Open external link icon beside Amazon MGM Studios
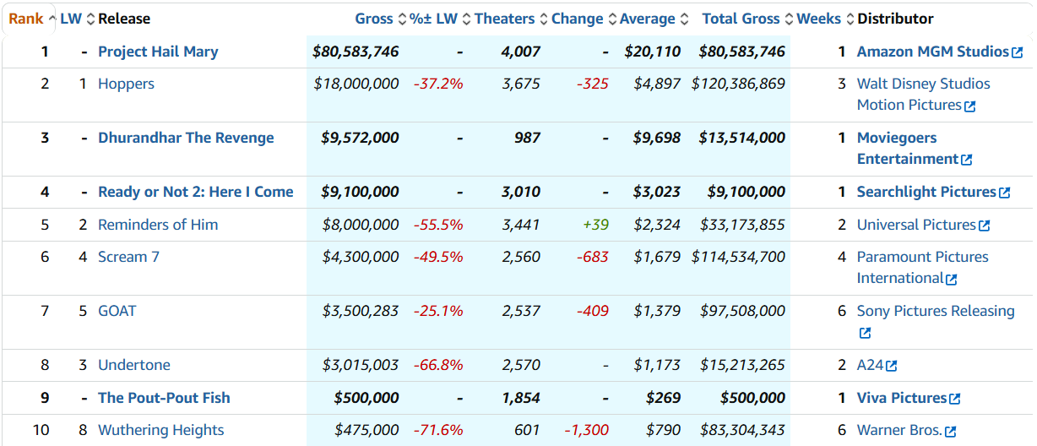The height and width of the screenshot is (446, 1037). pos(1017,52)
